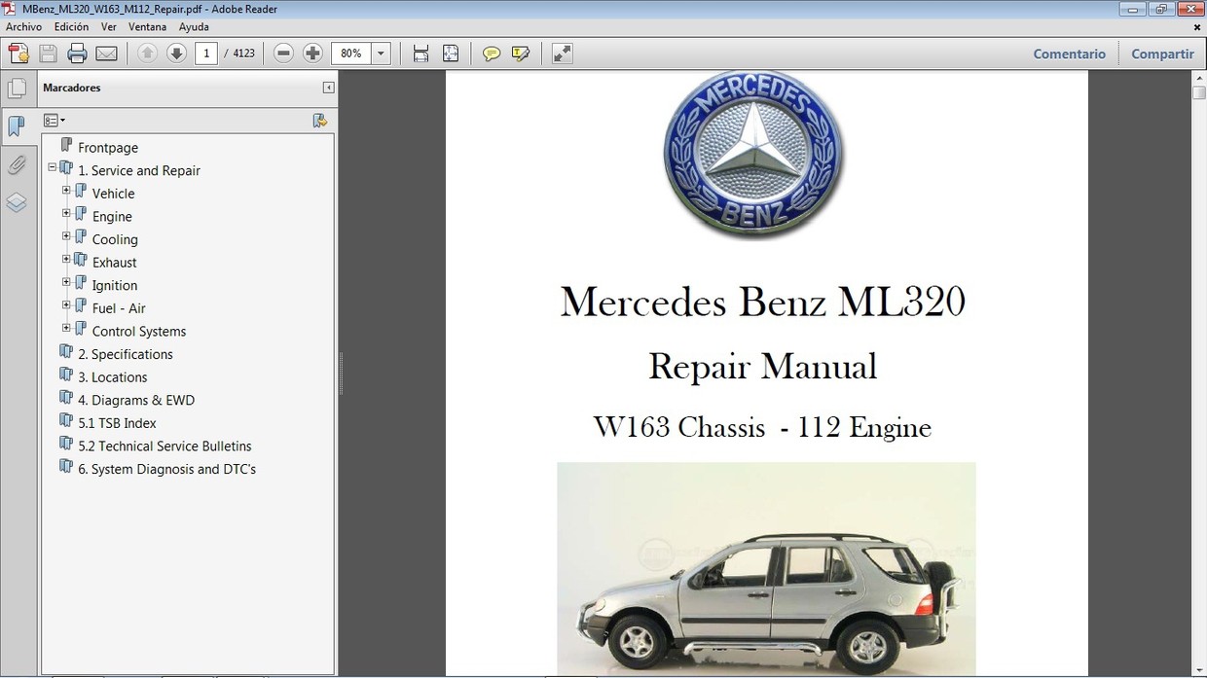Click the Sticky Note comment tool
Screen dimensions: 1207x678
pos(492,54)
